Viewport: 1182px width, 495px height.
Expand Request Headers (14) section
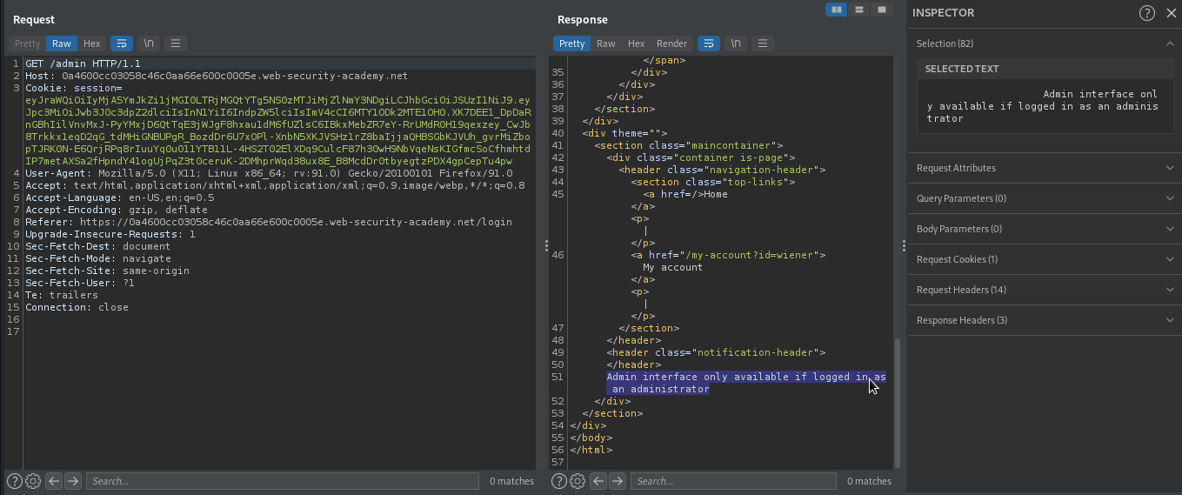(x=1045, y=290)
